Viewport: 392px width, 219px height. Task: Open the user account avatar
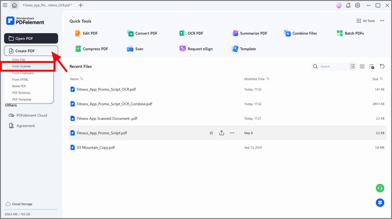[x=339, y=6]
